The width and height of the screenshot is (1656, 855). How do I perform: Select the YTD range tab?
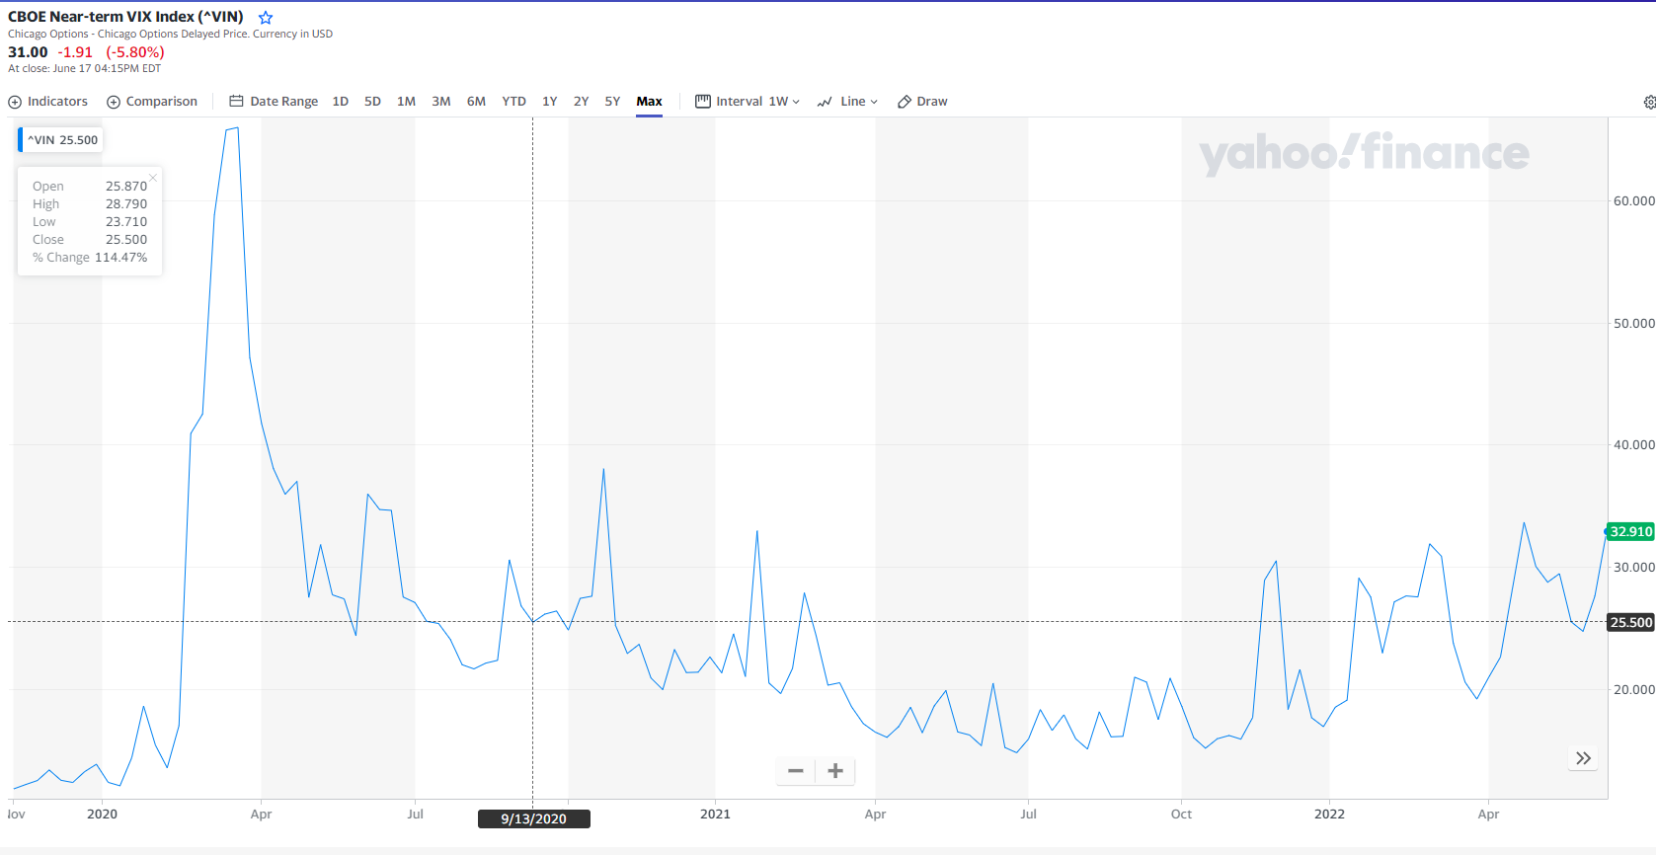[513, 102]
